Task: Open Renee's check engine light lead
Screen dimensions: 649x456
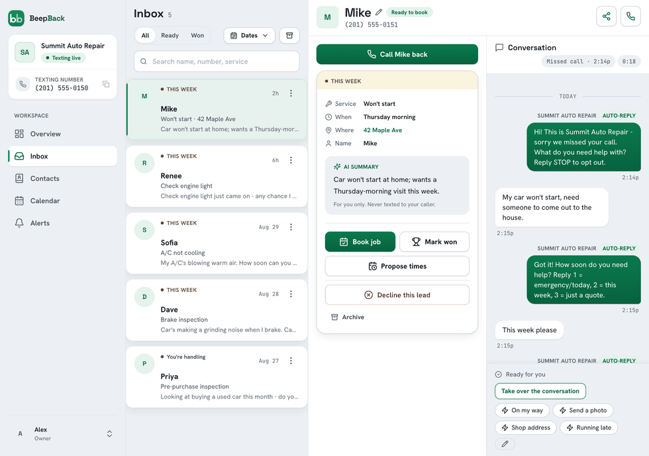Action: pos(217,176)
